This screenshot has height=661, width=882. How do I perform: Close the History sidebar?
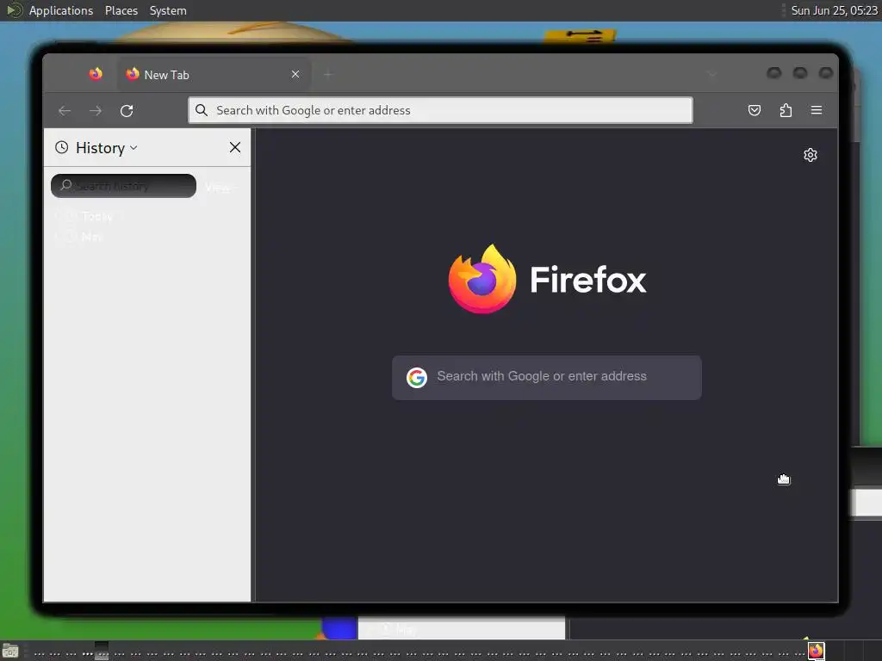pyautogui.click(x=235, y=147)
